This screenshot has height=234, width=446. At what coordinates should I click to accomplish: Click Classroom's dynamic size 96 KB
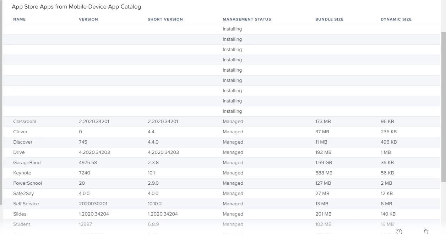click(387, 122)
